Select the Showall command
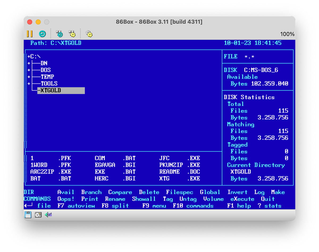 (144, 199)
